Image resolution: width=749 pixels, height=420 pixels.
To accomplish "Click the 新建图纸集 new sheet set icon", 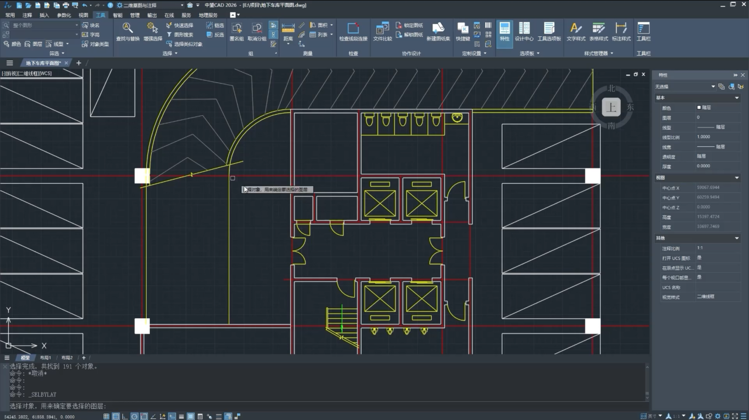I will (x=438, y=32).
